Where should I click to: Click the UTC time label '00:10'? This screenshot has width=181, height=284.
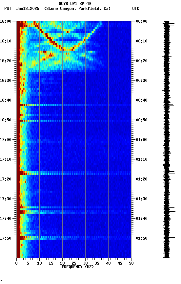(142, 41)
